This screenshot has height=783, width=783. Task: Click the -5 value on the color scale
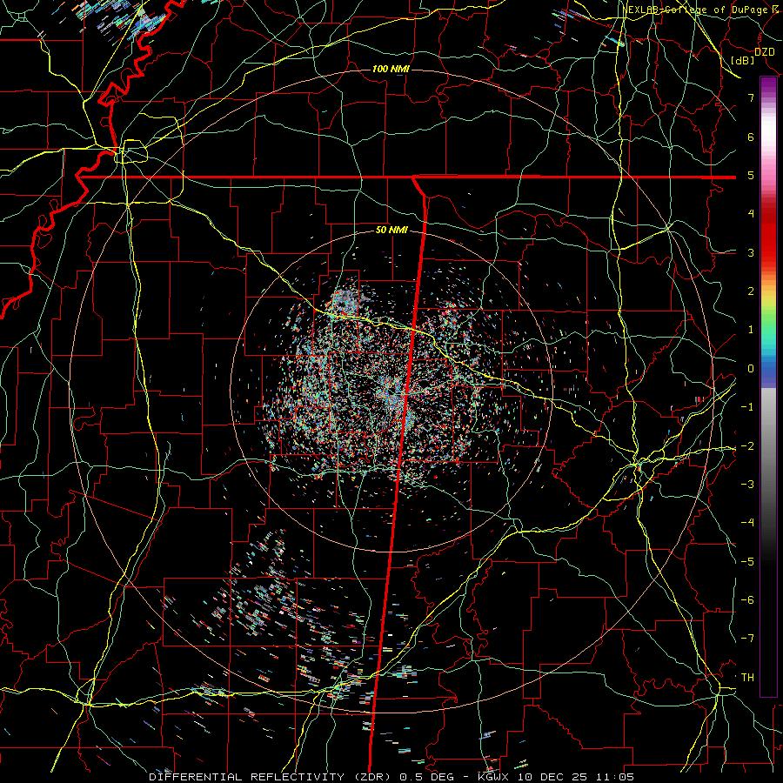click(x=747, y=561)
